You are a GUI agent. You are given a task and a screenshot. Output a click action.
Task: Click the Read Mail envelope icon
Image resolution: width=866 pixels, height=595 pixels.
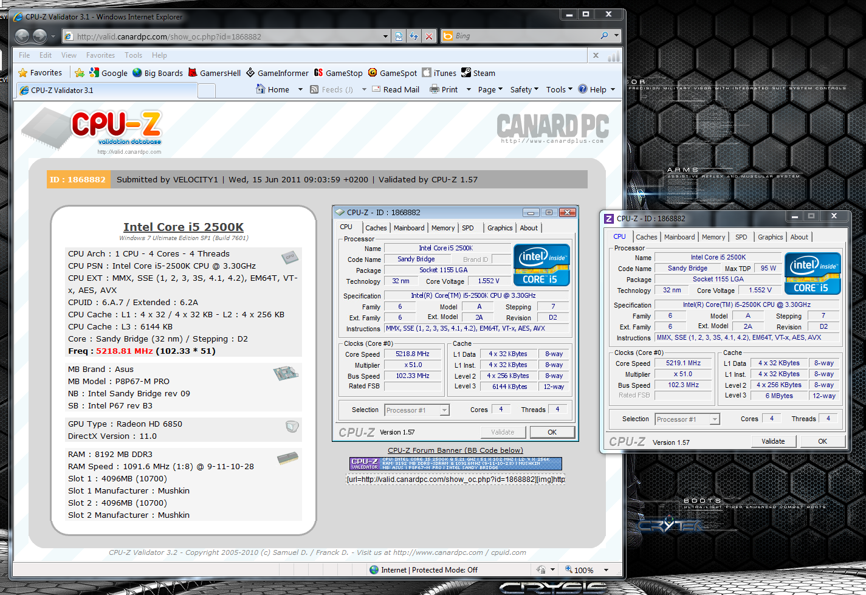(376, 89)
